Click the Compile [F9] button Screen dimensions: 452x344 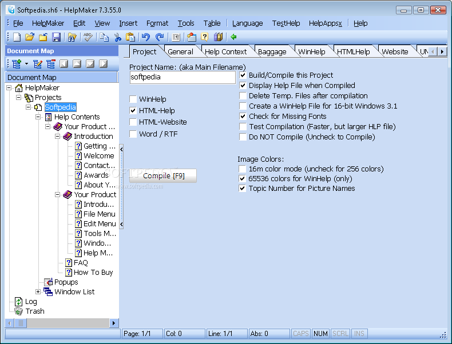pos(163,175)
